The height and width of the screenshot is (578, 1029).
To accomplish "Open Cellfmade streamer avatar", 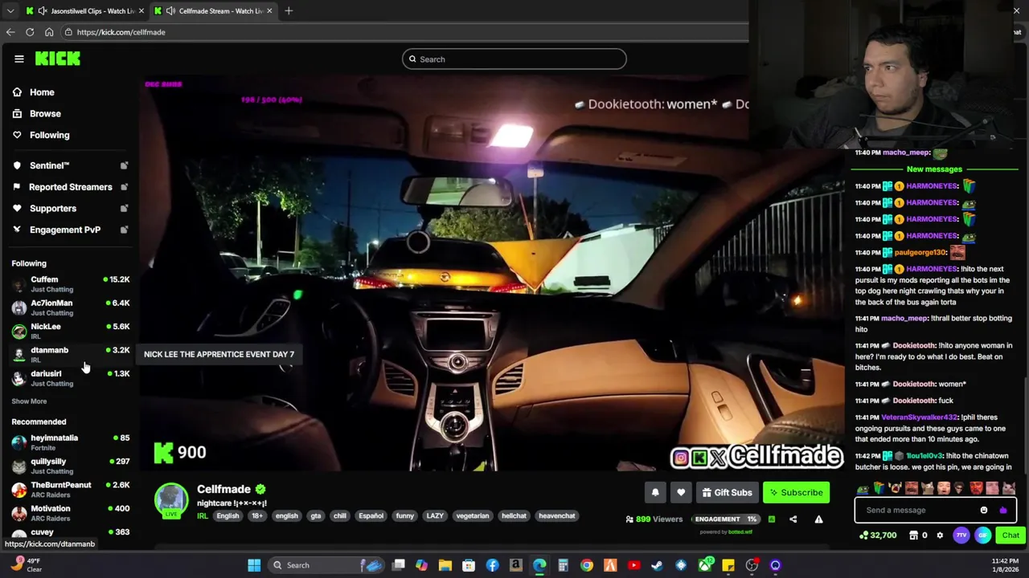I will (x=171, y=500).
